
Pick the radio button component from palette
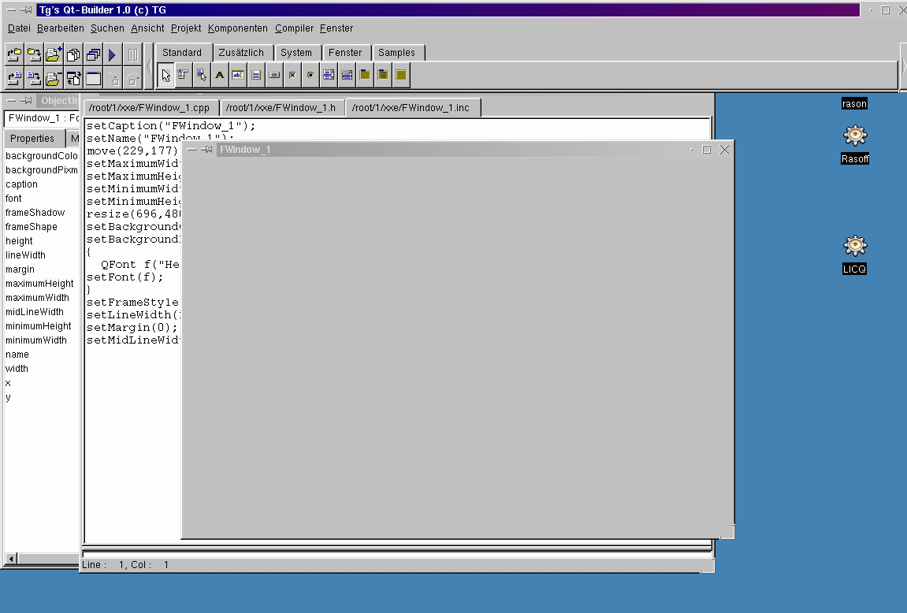[310, 76]
